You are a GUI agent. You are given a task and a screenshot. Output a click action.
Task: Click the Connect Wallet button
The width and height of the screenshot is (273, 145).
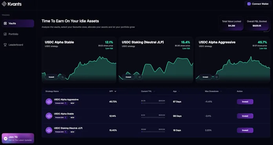pyautogui.click(x=258, y=4)
